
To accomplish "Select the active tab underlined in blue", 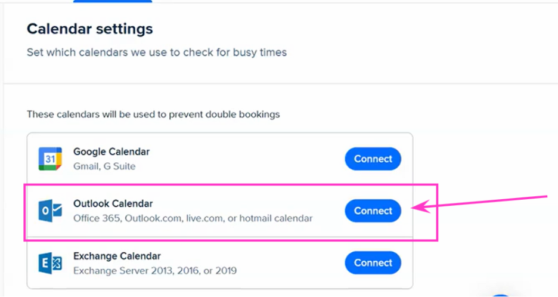I will coord(113,1).
